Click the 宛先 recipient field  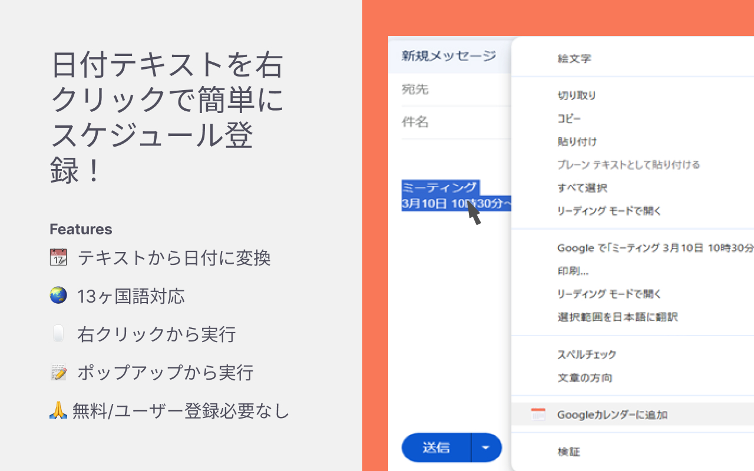point(454,89)
